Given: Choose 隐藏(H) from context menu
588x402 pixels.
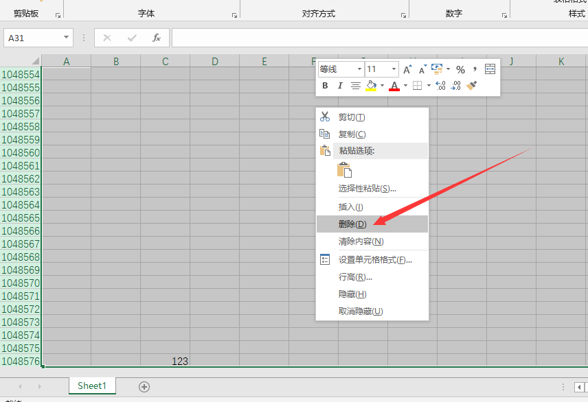Looking at the screenshot, I should coord(372,294).
